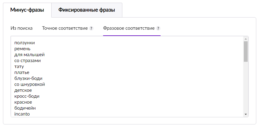This screenshot has height=128, width=261.
Task: Select the Точное соответствие sub-tab
Action: click(x=65, y=29)
